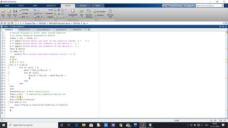
Task: Toggle breakpoint on line 15
Action: [x=5, y=70]
